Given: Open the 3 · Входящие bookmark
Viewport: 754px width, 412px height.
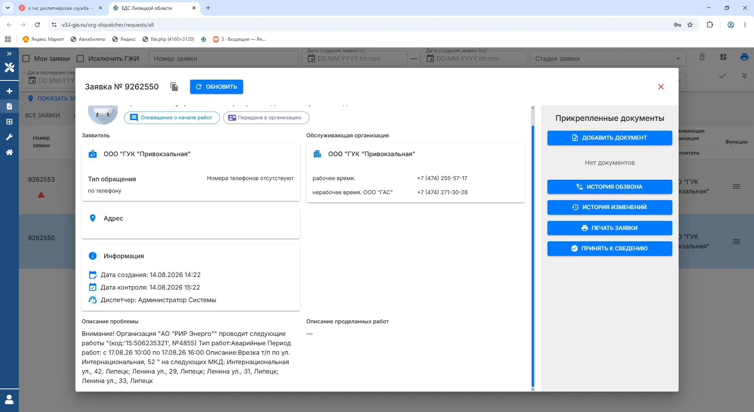Looking at the screenshot, I should click(x=239, y=39).
